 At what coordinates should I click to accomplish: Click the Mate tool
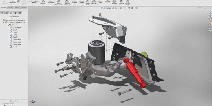[x=19, y=1]
